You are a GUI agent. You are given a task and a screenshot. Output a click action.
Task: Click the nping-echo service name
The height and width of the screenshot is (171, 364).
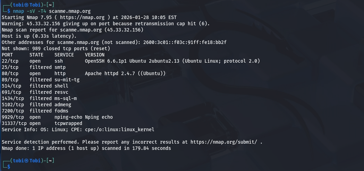coord(68,117)
